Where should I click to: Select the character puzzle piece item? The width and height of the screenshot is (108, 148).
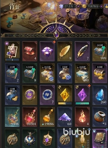[x=12, y=51]
